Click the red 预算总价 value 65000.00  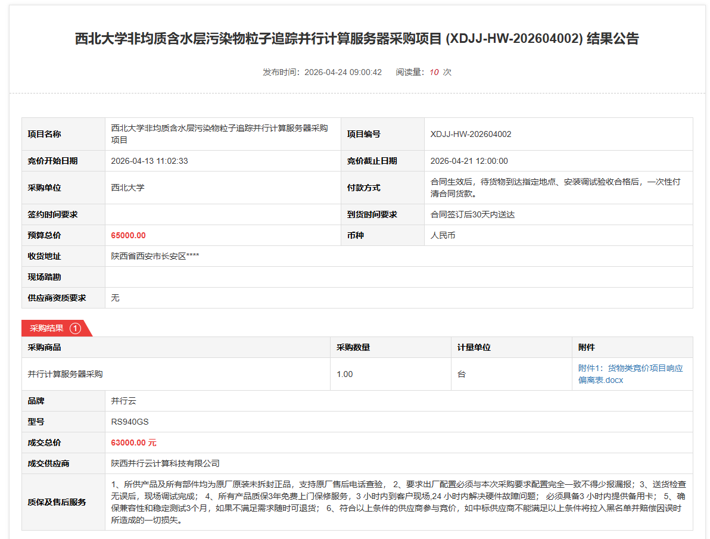tap(128, 235)
